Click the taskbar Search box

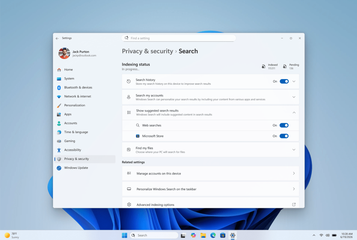(x=154, y=235)
